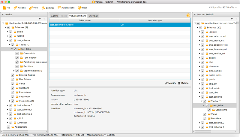This screenshot has width=240, height=137.
Task: Switch to the Tasks tab
Action: pos(64,16)
